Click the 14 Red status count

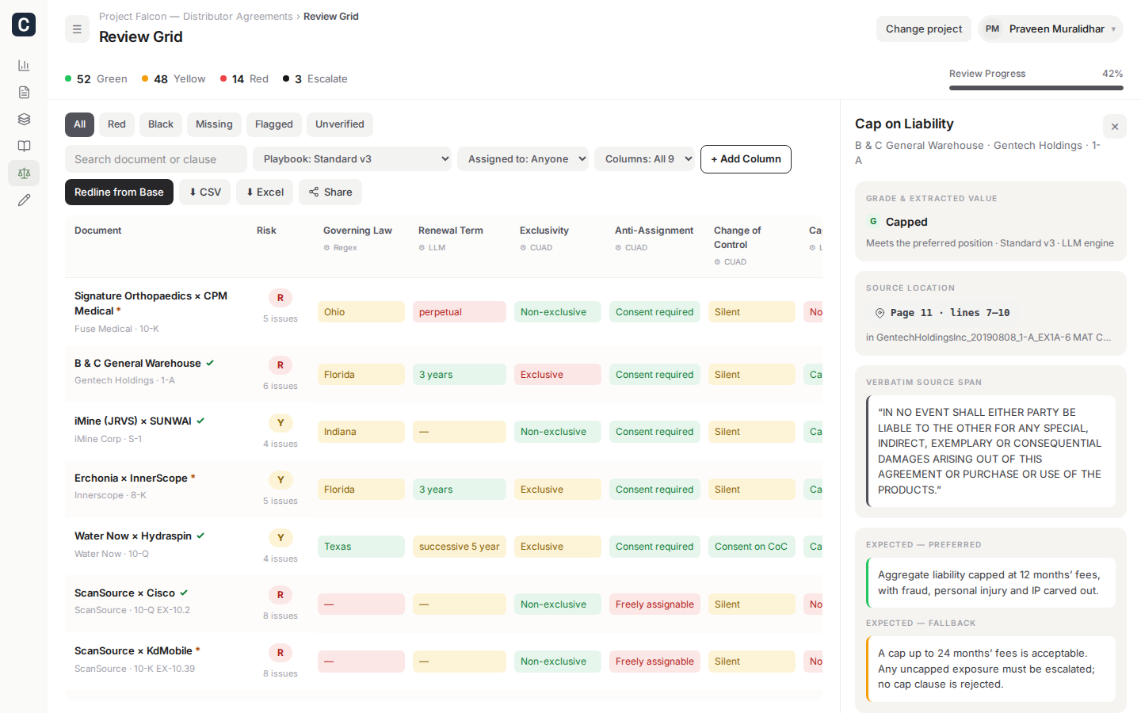click(244, 79)
